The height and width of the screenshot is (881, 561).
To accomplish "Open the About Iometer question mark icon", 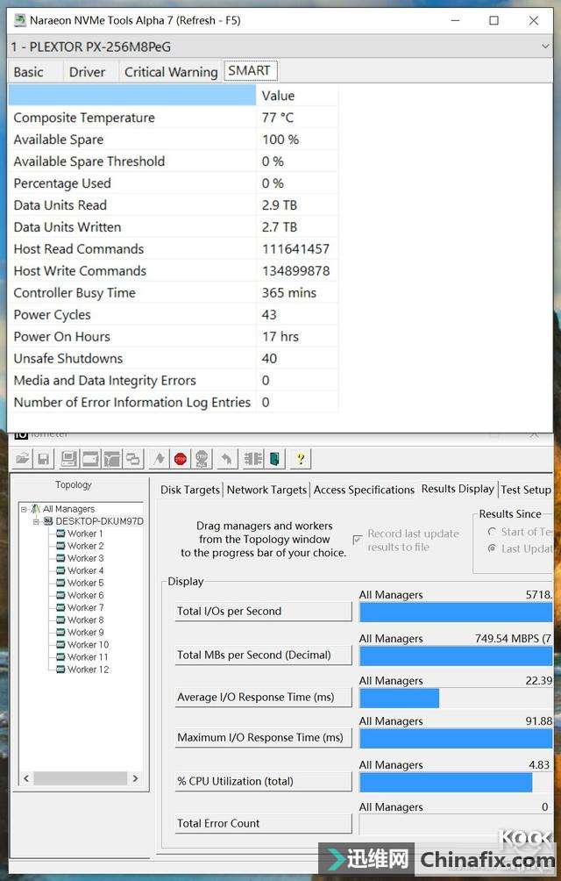I will click(300, 459).
